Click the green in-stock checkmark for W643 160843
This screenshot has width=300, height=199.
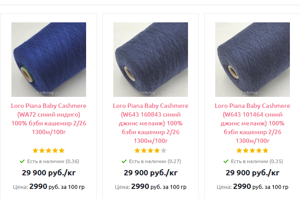124,161
